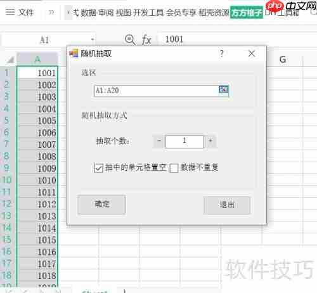Decrease 抽取个数 with minus button
The width and height of the screenshot is (317, 293).
click(159, 141)
